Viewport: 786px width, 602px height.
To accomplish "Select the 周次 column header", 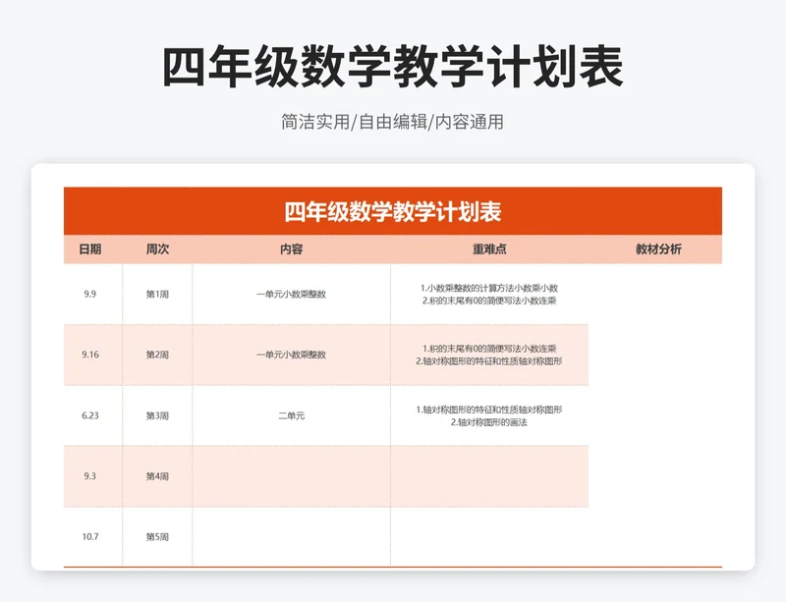I will 157,249.
